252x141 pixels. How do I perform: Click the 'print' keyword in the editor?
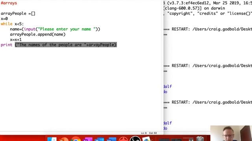coord(7,45)
